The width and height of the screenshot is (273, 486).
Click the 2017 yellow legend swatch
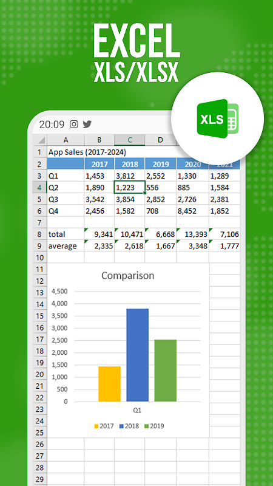tap(96, 426)
